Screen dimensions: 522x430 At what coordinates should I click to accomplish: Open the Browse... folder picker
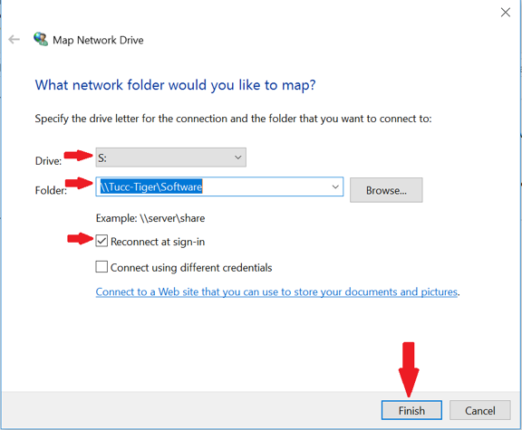point(386,190)
